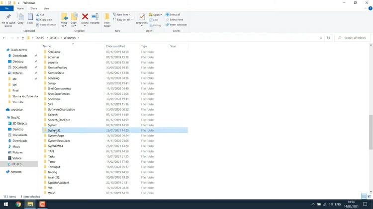Open the Copy to dropdown
Image resolution: width=373 pixels, height=209 pixels.
(74, 20)
